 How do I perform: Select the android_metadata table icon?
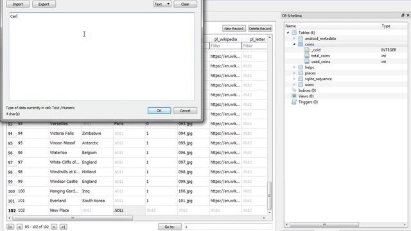click(301, 38)
